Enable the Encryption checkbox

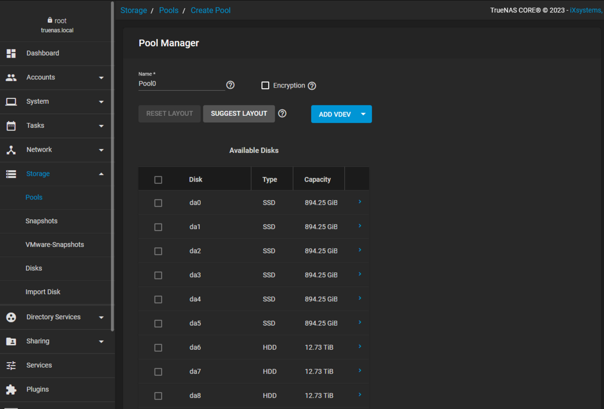pyautogui.click(x=266, y=85)
